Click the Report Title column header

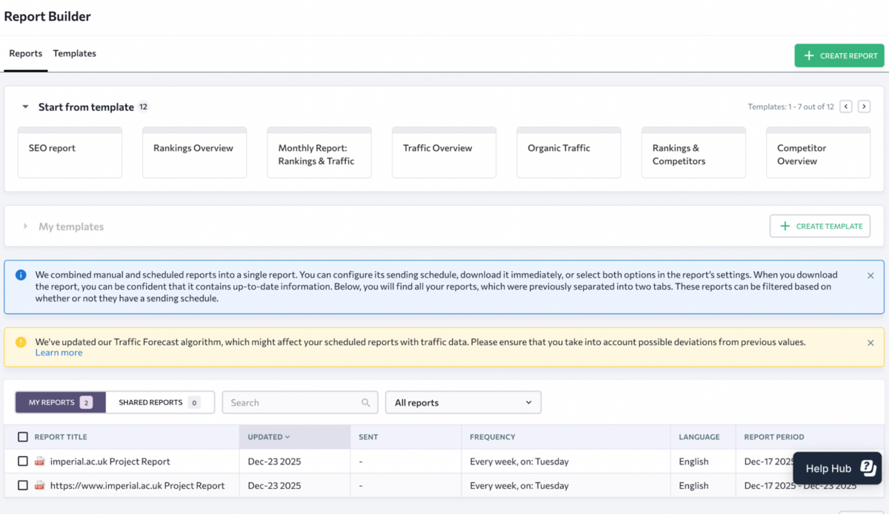click(61, 437)
